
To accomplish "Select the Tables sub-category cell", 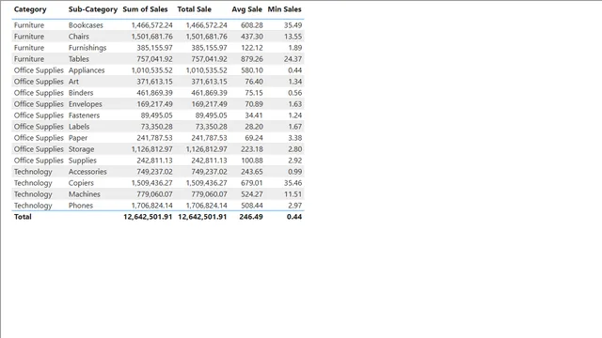I will point(79,59).
